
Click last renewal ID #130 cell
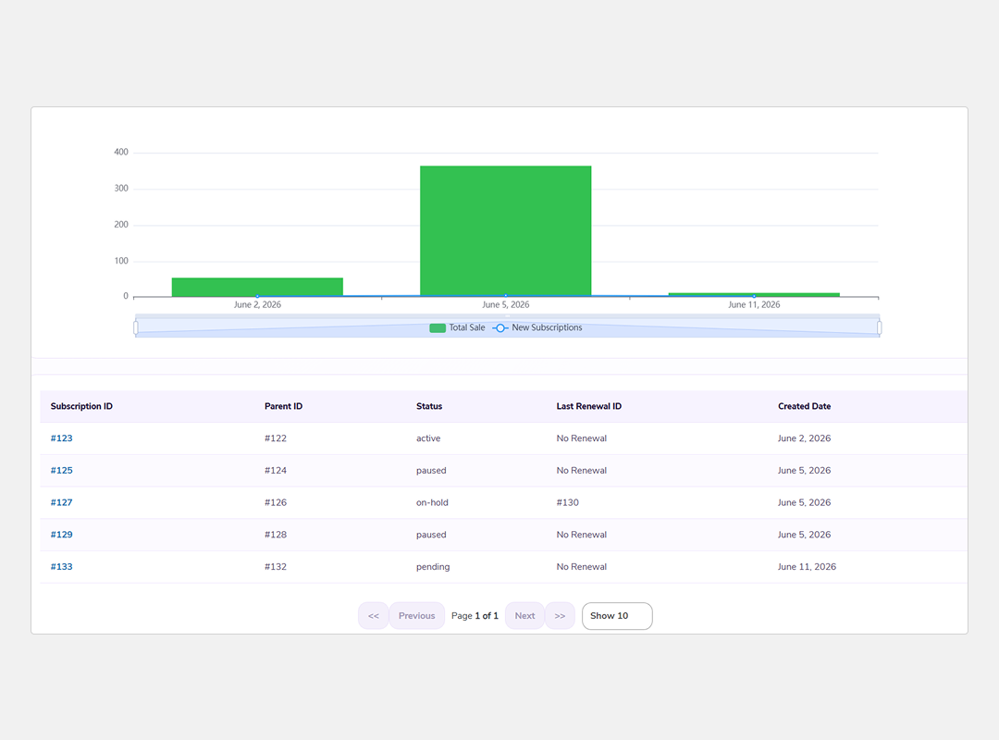(568, 502)
